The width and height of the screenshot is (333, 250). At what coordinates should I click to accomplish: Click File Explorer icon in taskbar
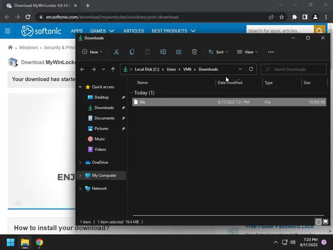coord(25,242)
